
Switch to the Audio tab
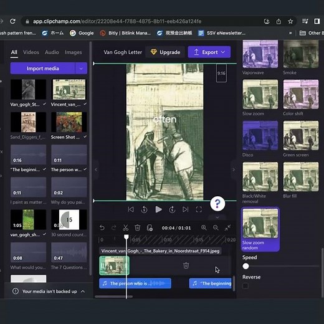click(x=52, y=52)
